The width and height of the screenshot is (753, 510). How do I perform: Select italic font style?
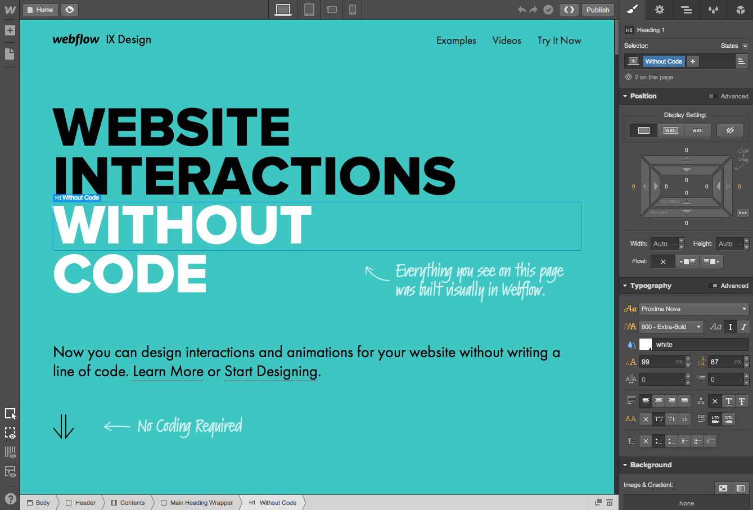pos(743,327)
